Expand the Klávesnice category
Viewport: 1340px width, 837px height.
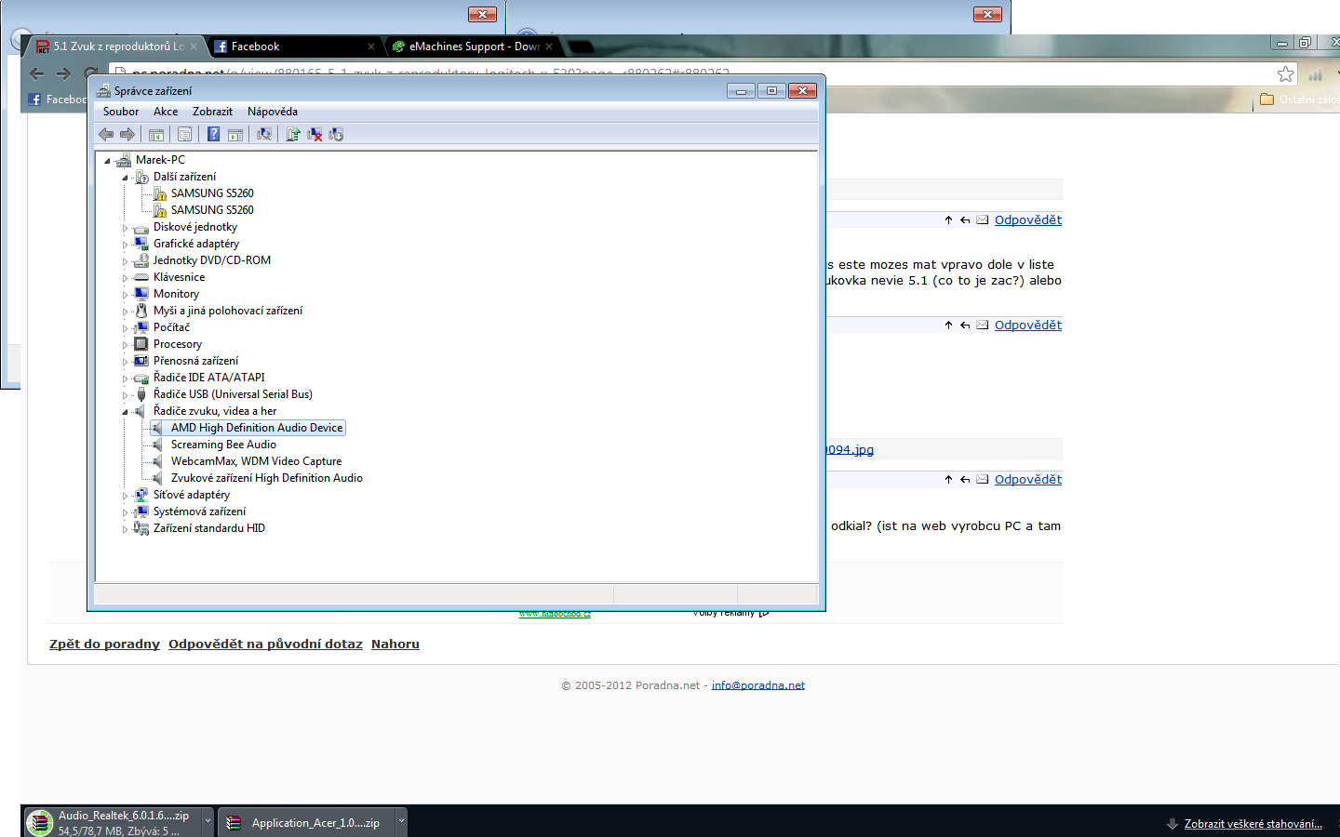[x=125, y=278]
